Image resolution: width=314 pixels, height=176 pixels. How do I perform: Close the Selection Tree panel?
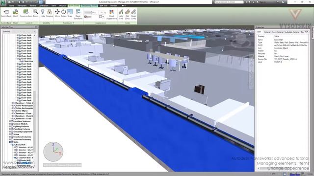[36, 27]
